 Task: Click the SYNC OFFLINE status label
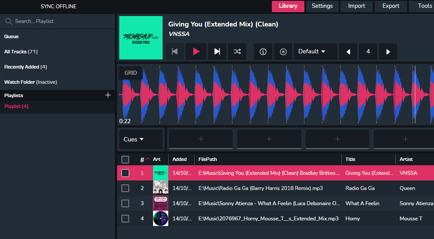(x=59, y=7)
